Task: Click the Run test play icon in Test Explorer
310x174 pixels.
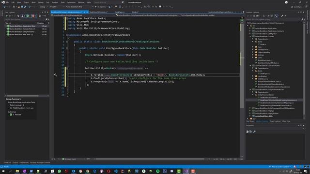Action: pyautogui.click(x=10, y=16)
